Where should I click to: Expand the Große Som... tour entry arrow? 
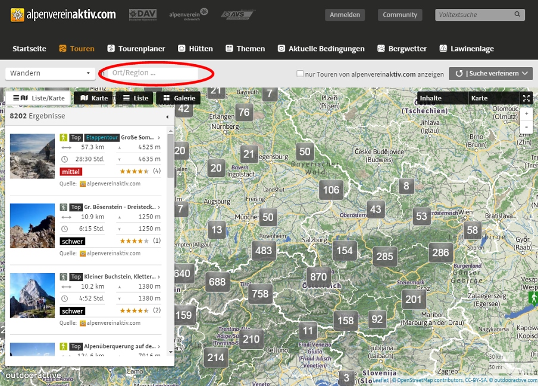(158, 137)
